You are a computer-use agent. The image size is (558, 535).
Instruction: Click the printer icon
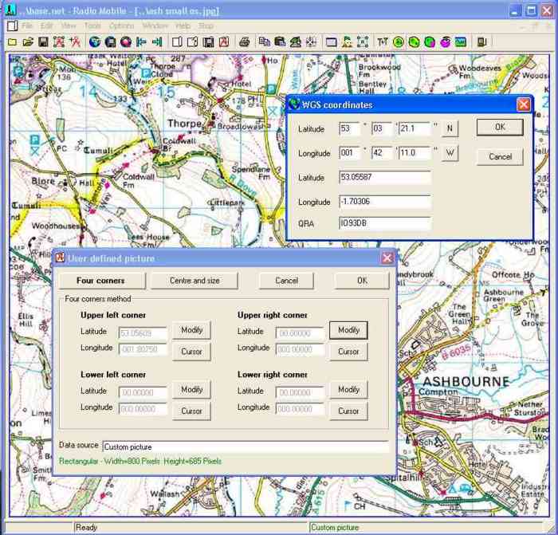point(244,42)
